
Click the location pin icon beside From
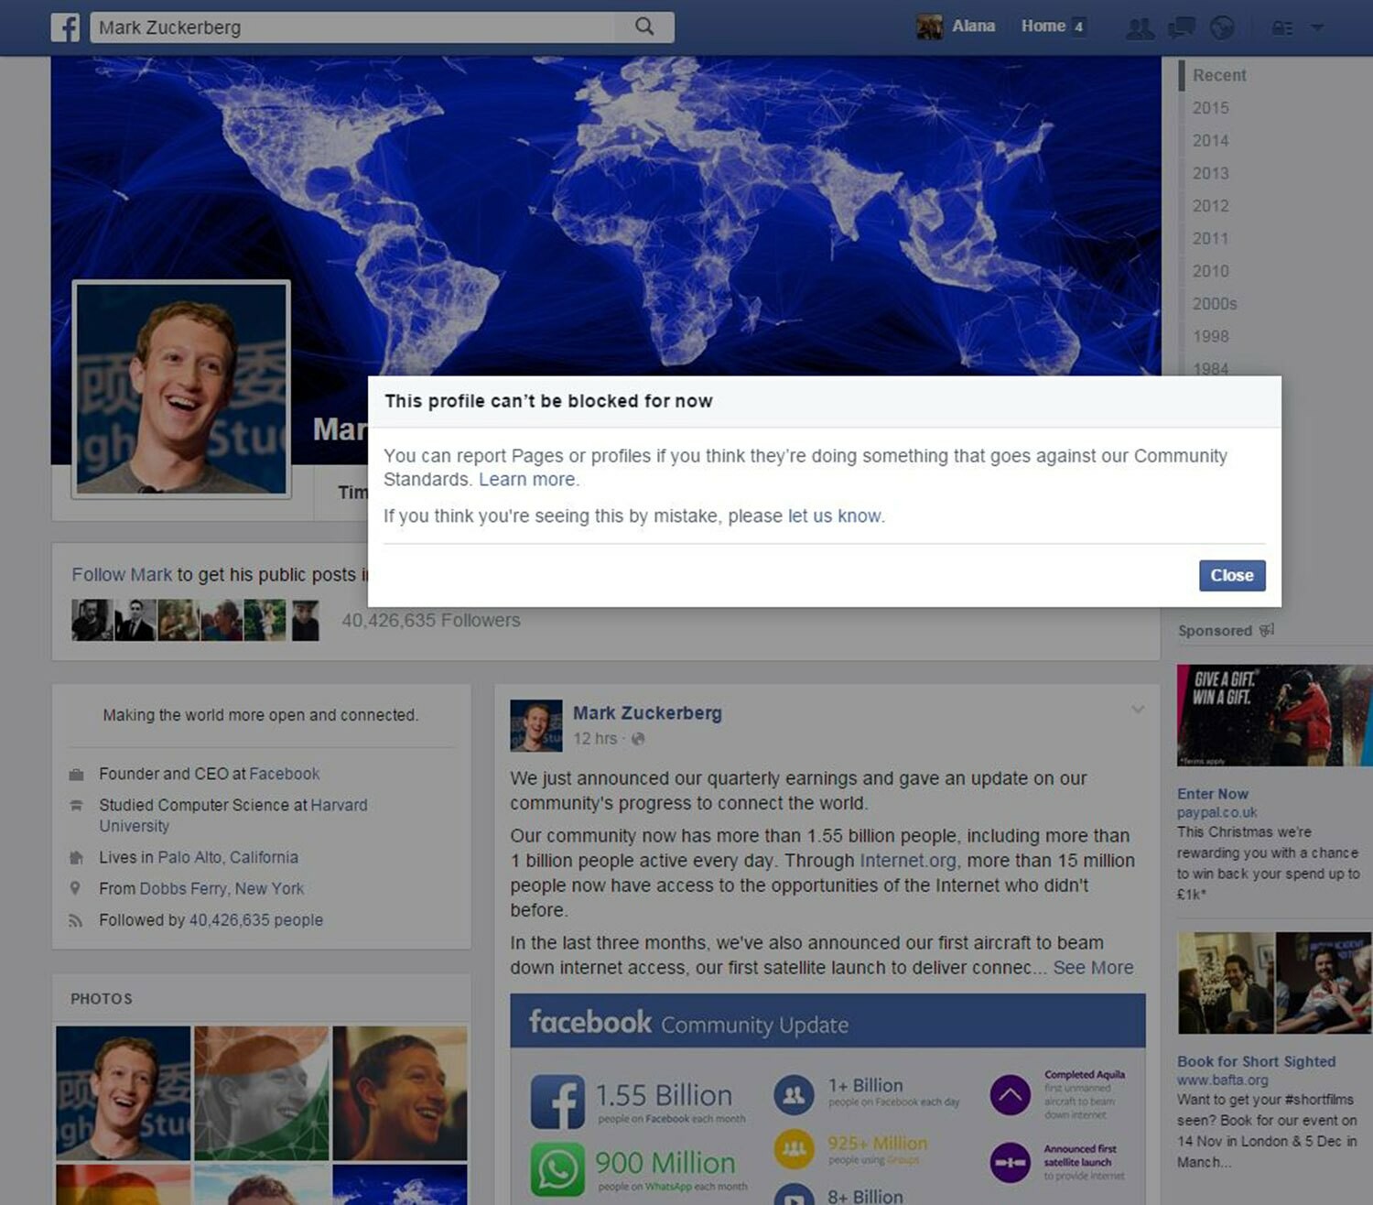point(75,888)
